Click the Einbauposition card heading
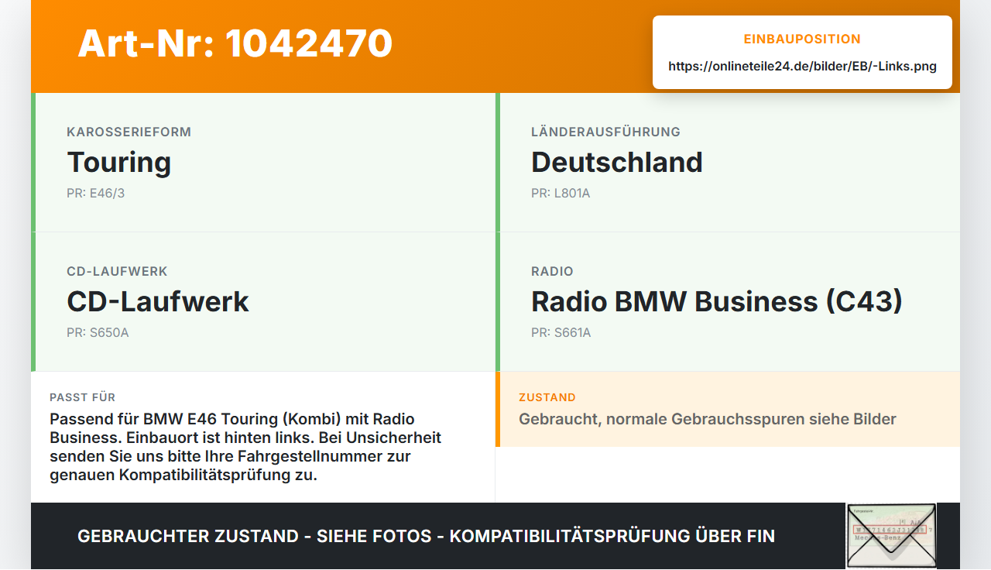The height and width of the screenshot is (570, 991). [x=802, y=39]
